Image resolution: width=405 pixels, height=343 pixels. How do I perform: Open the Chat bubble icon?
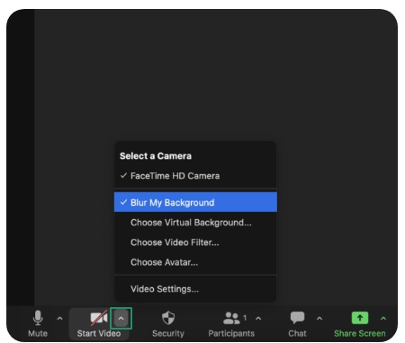click(297, 318)
